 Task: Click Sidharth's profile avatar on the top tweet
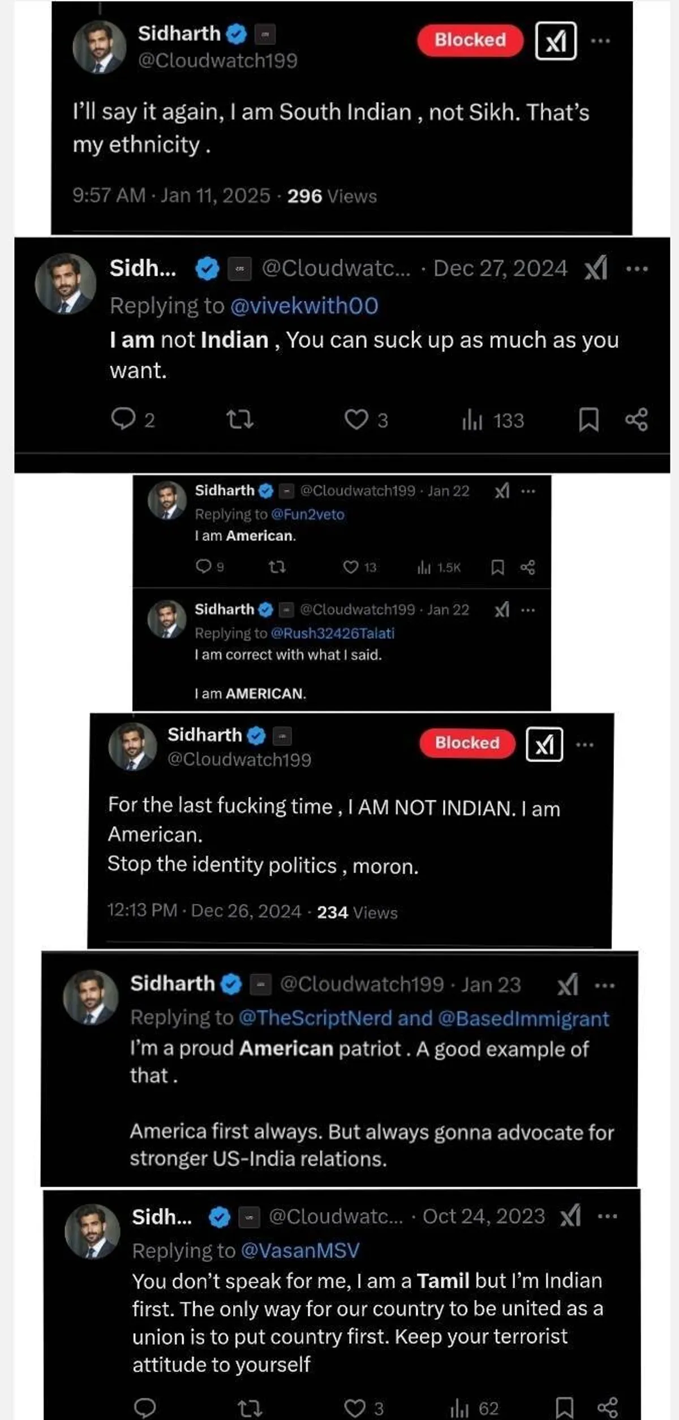(x=100, y=47)
